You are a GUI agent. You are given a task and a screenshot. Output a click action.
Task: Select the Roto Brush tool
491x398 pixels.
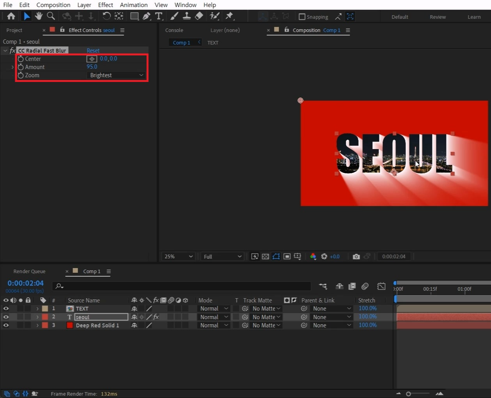(214, 16)
